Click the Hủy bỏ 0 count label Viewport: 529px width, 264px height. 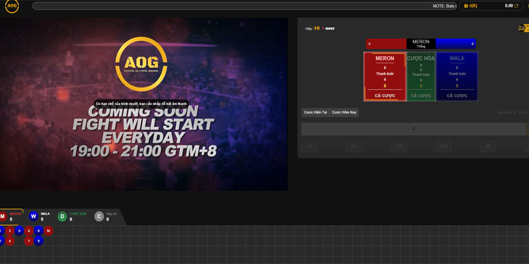click(x=111, y=216)
